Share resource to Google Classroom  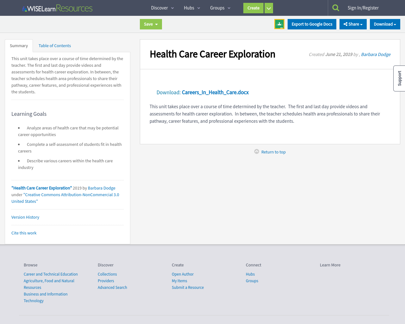[279, 23]
